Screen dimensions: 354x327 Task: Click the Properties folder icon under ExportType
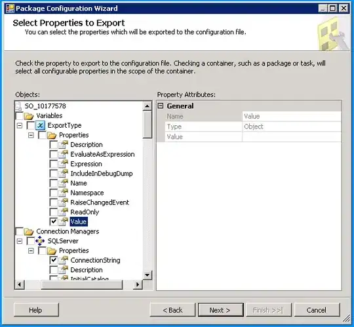click(52, 135)
